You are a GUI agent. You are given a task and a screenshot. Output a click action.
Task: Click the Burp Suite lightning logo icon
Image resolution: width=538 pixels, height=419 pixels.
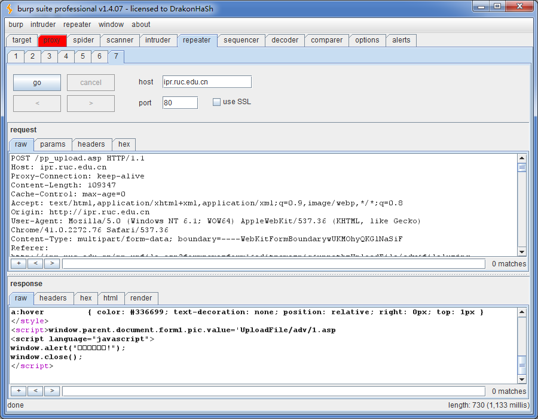tap(10, 8)
